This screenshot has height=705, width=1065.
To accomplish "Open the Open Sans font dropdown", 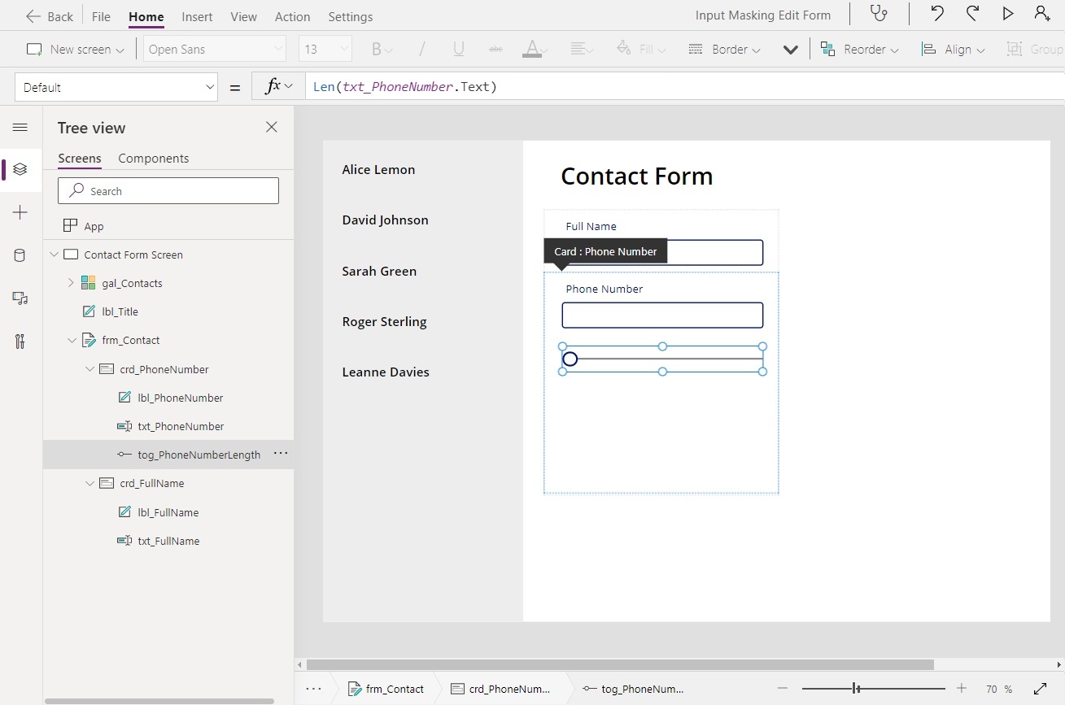I will [x=214, y=49].
